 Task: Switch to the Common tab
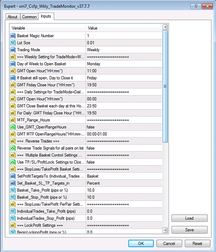[29, 17]
